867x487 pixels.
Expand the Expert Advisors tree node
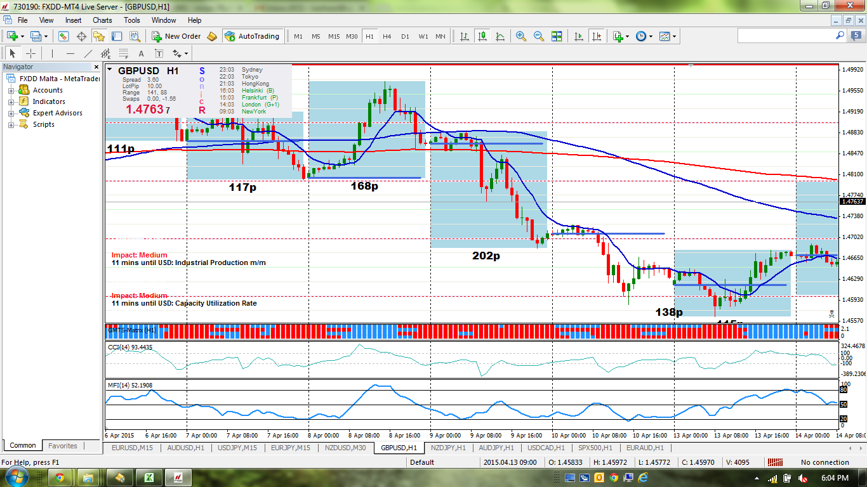pos(11,114)
